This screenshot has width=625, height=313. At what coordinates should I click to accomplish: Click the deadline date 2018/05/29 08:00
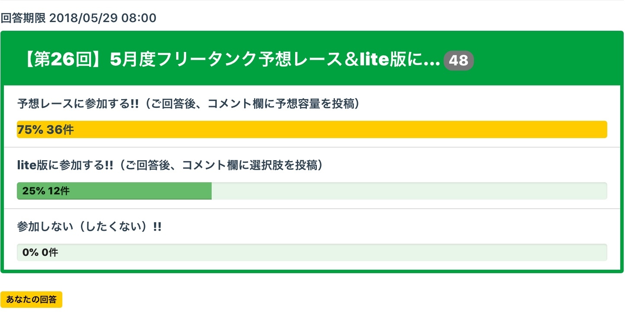click(103, 18)
